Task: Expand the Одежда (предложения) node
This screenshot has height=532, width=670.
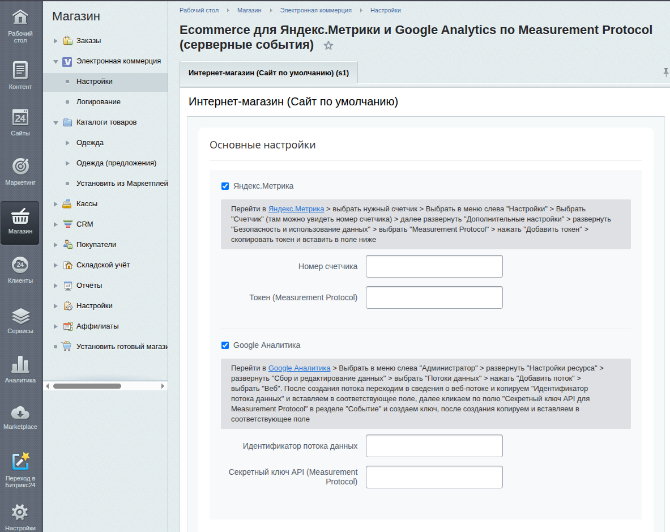Action: click(67, 163)
